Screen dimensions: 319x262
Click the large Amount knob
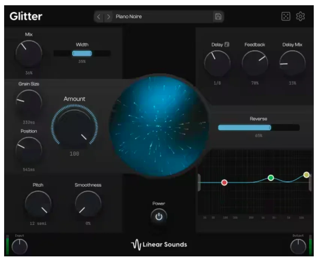coord(74,128)
